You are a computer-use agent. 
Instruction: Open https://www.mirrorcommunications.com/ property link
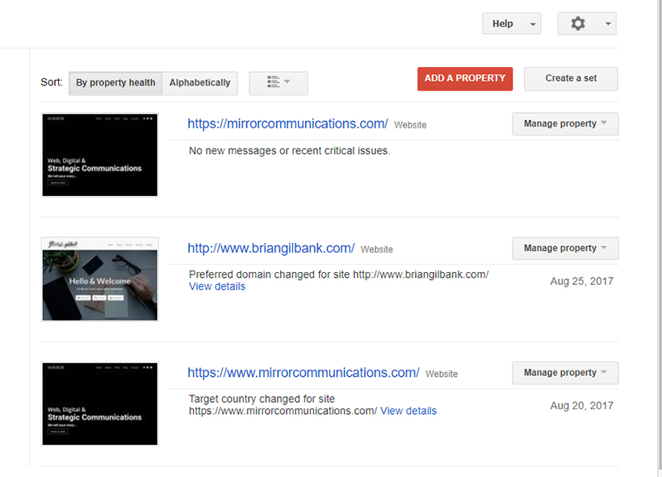pos(304,373)
